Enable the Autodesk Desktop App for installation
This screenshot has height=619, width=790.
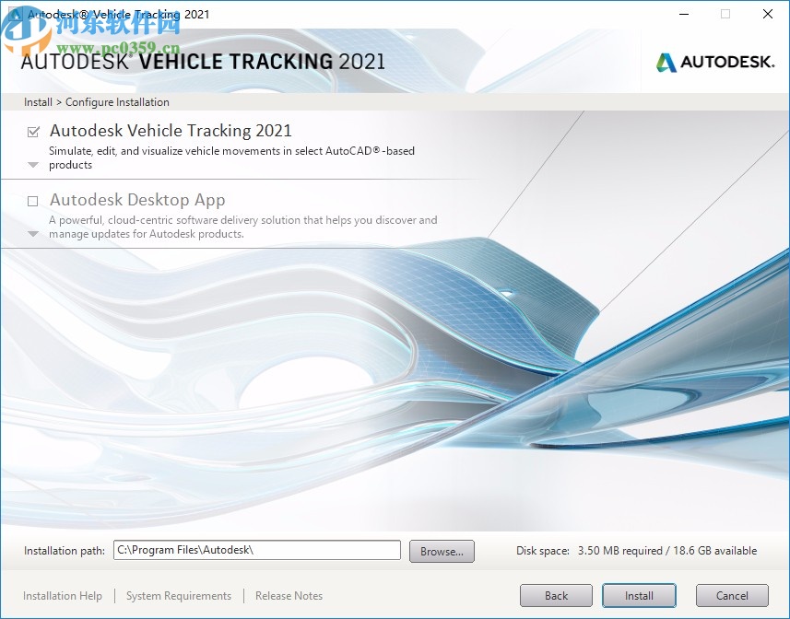pyautogui.click(x=33, y=201)
